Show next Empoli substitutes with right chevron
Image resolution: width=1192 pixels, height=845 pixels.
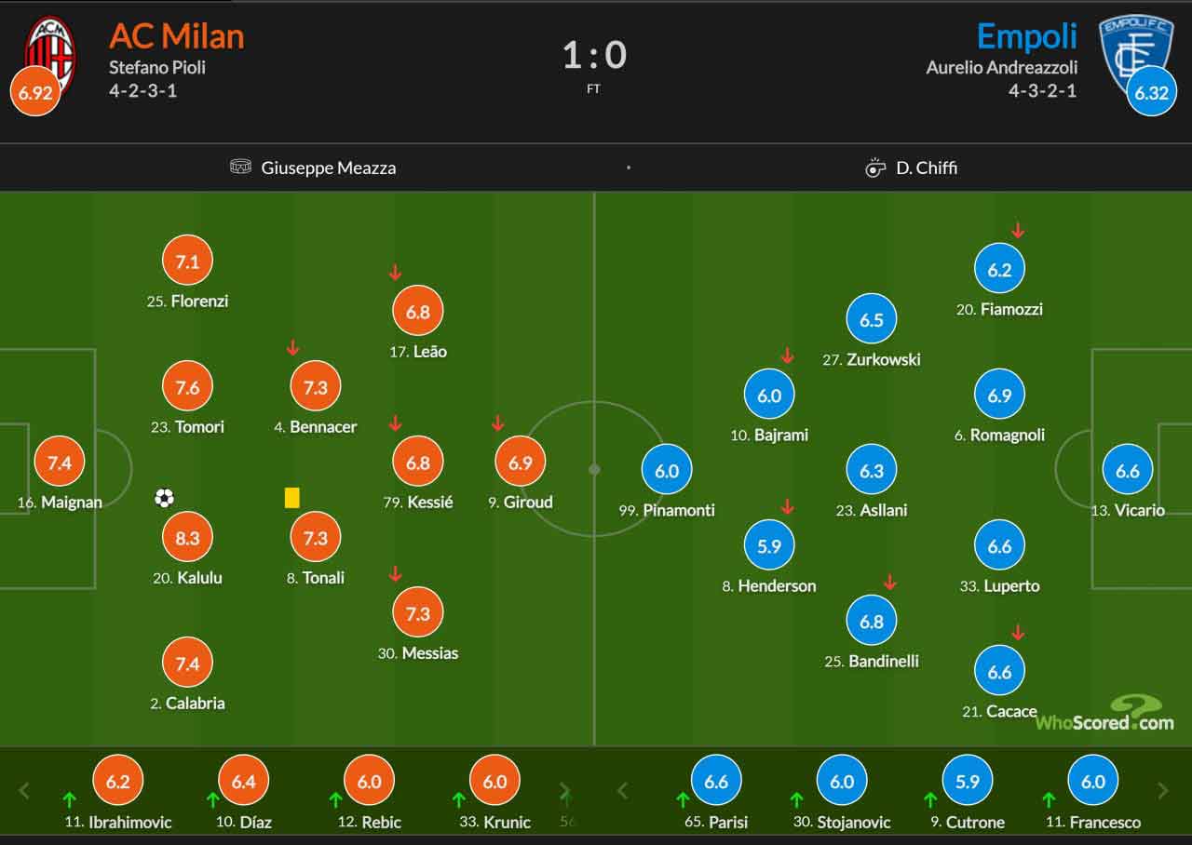(1163, 791)
